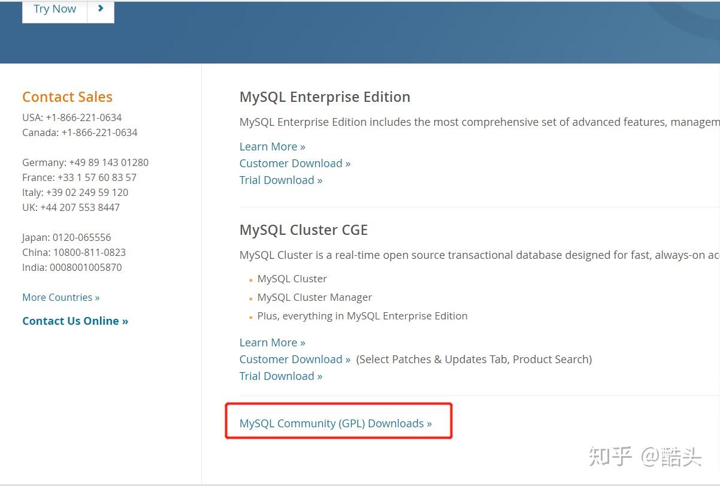
Task: Open Learn More under MySQL Enterprise Edition
Action: click(272, 146)
